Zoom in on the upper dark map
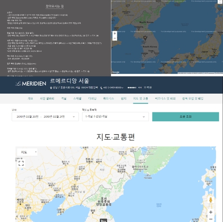This screenshot has width=223, height=222. point(115,33)
